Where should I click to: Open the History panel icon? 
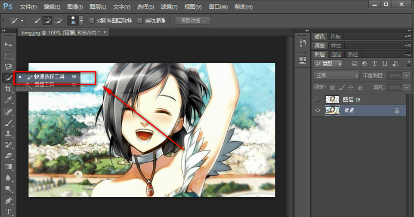click(302, 43)
